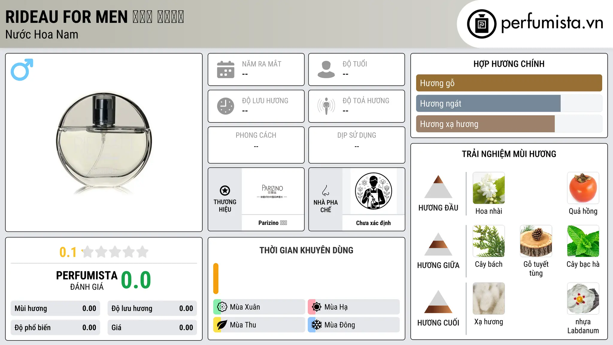Click the Hương giữa pyramid icon
This screenshot has height=345, width=613.
point(438,244)
